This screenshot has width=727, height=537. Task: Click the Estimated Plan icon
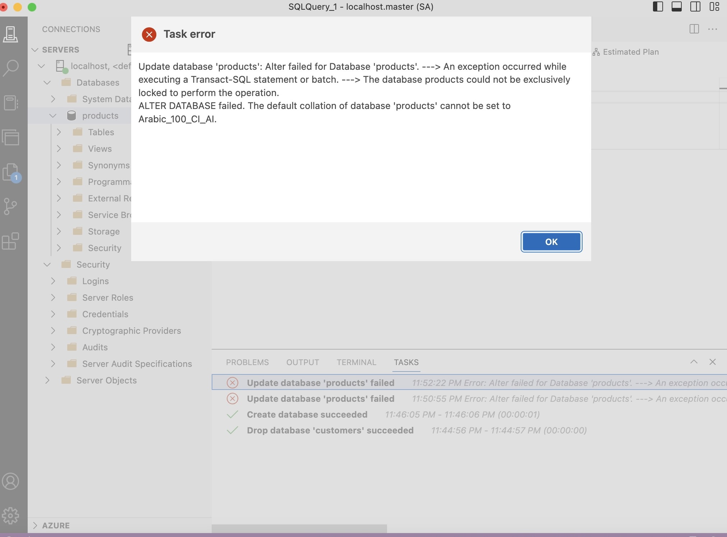[x=596, y=52]
